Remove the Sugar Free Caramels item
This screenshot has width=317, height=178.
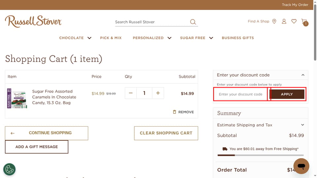(183, 112)
